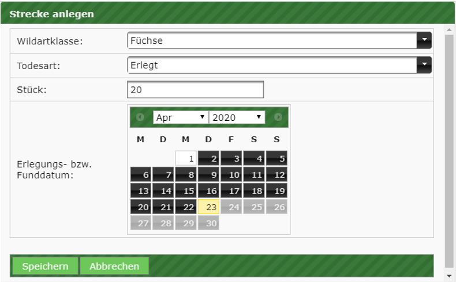456x282 pixels.
Task: Pick April 15 in the calendar
Action: coord(186,191)
